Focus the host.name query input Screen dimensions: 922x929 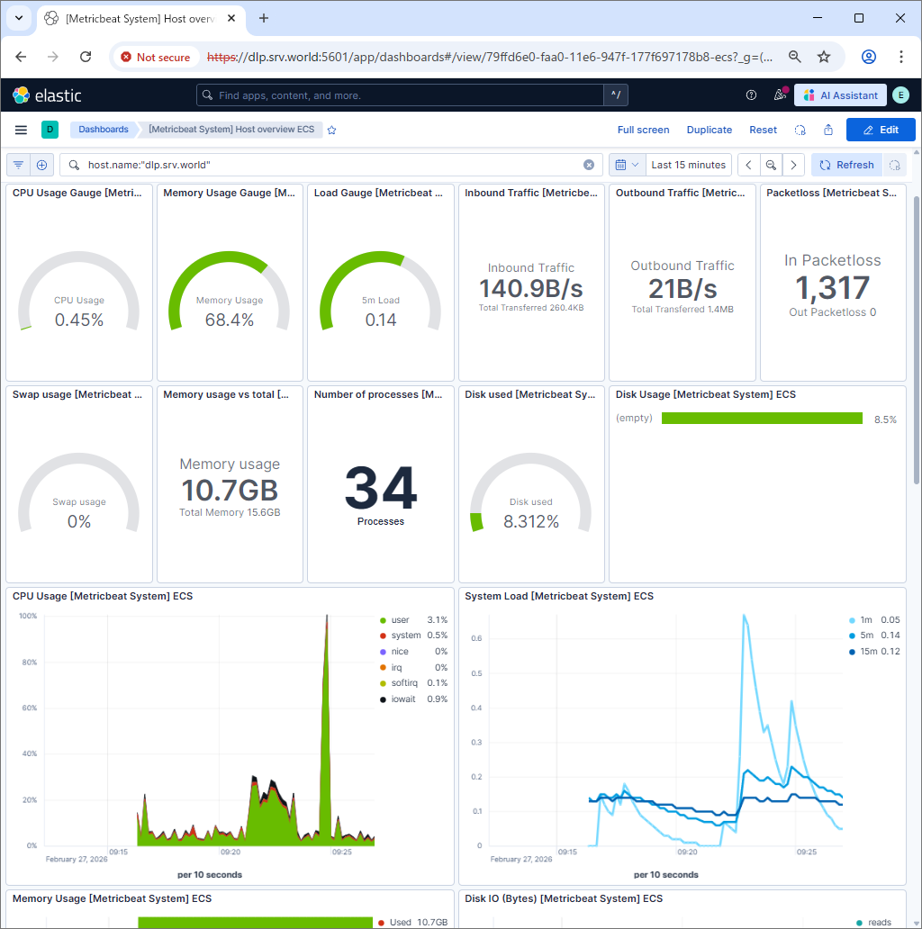click(x=330, y=165)
